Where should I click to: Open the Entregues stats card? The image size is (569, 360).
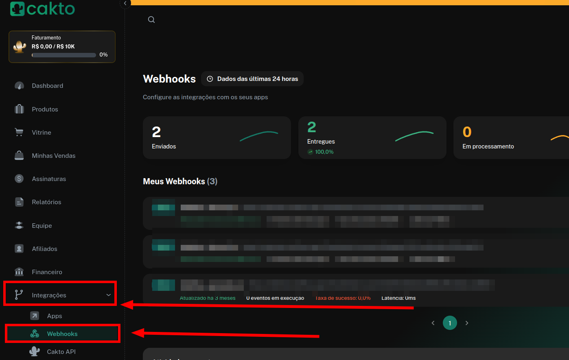coord(372,137)
